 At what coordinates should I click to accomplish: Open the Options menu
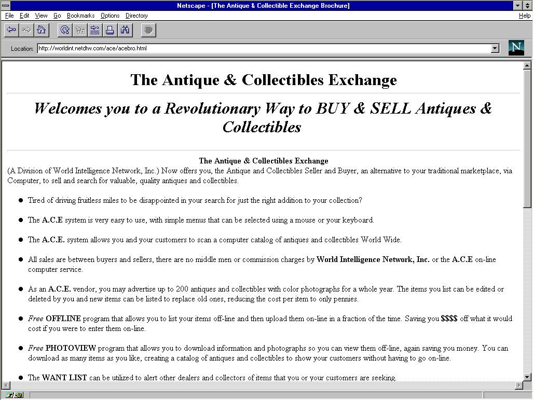(110, 16)
